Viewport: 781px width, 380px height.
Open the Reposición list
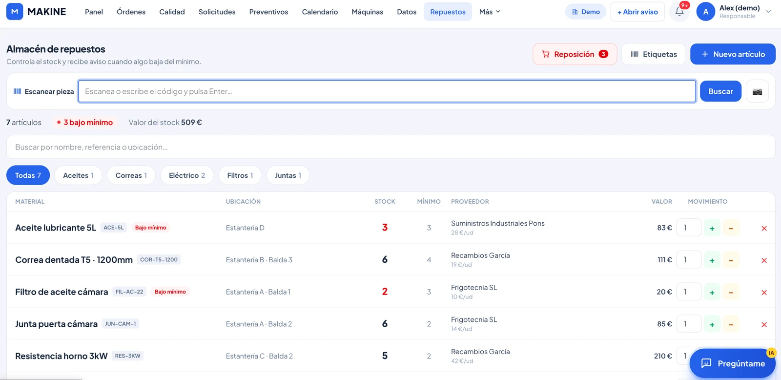tap(575, 54)
